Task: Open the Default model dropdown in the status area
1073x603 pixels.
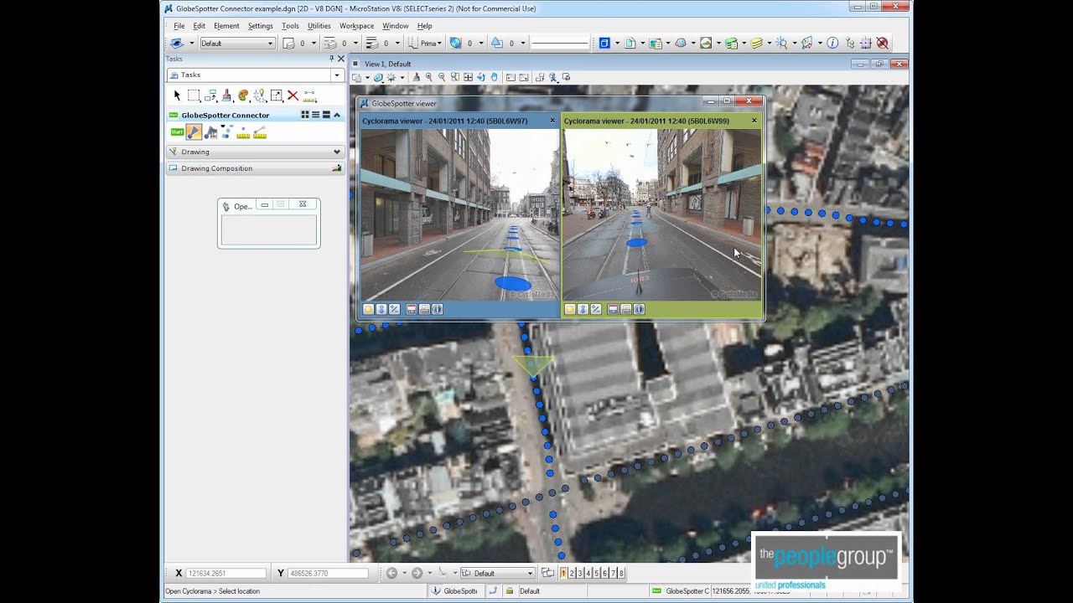Action: click(x=497, y=573)
